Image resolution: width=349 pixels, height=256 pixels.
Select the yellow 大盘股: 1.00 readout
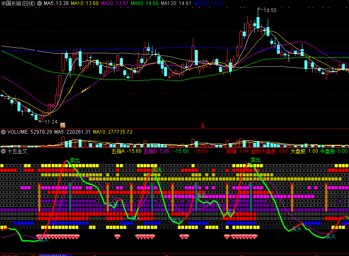point(304,151)
